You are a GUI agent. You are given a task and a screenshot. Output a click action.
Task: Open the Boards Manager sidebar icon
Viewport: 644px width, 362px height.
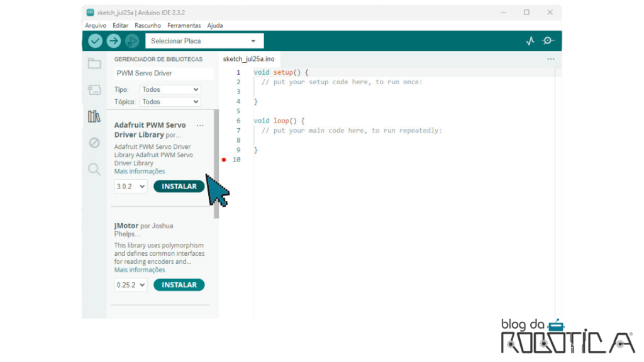(94, 90)
